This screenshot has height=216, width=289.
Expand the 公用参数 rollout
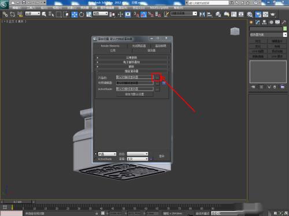click(131, 58)
